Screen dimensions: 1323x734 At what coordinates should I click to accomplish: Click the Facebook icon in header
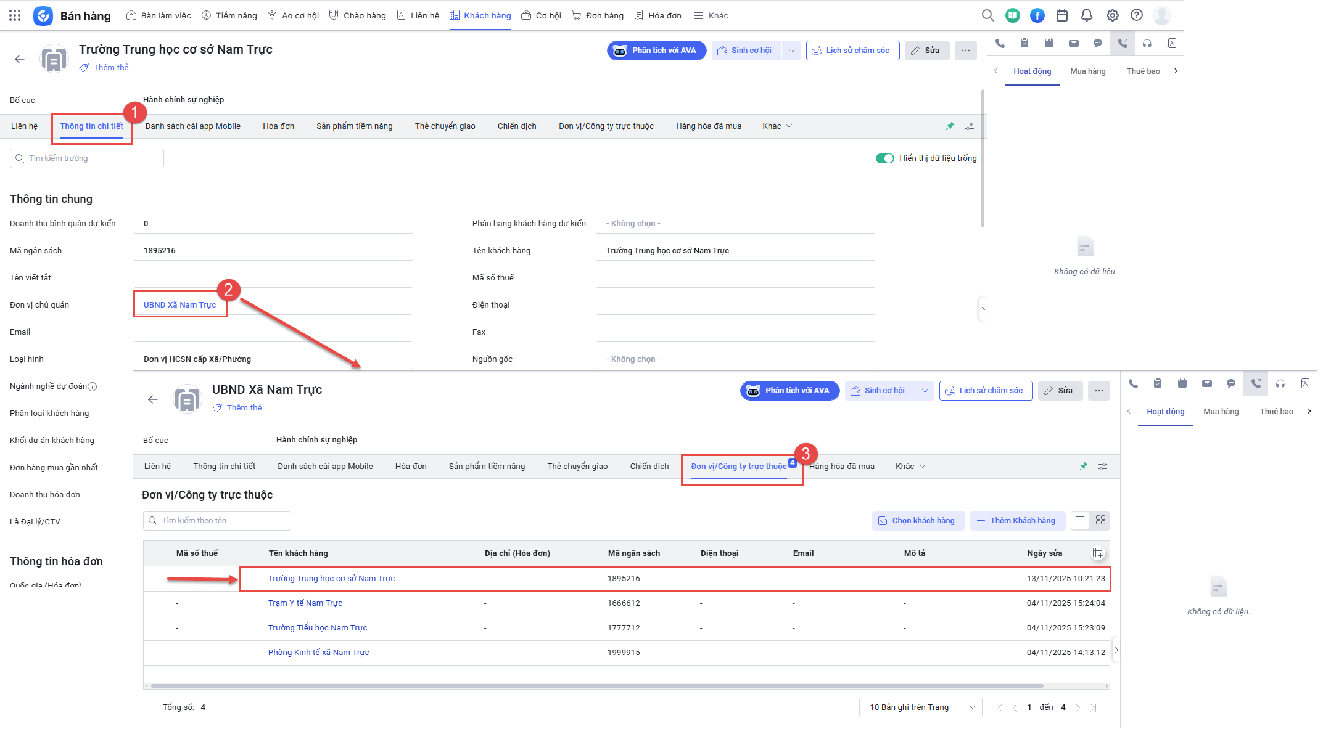(x=1037, y=15)
